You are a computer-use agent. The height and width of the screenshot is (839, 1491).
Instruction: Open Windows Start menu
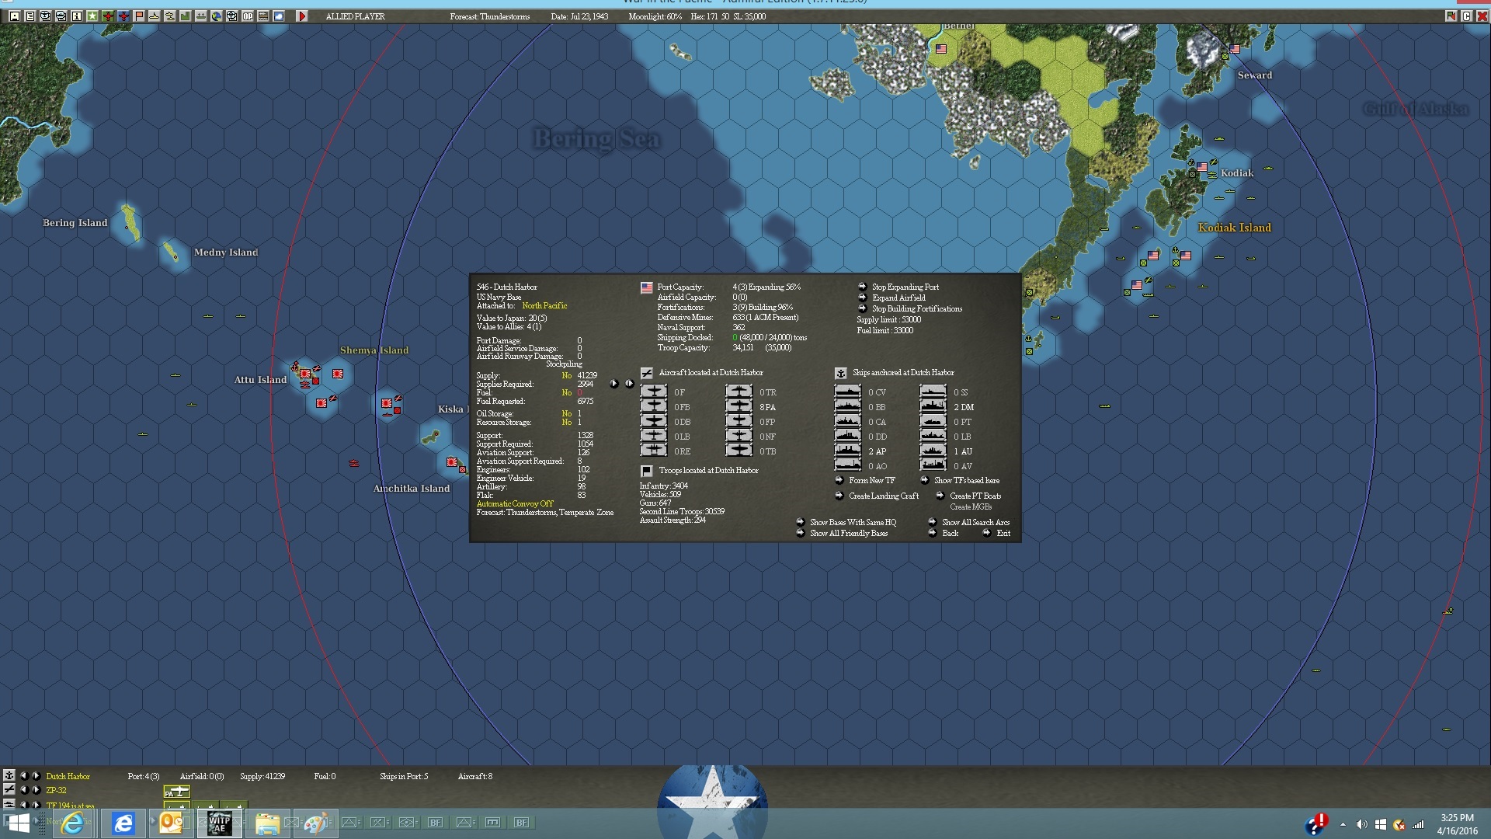(18, 823)
